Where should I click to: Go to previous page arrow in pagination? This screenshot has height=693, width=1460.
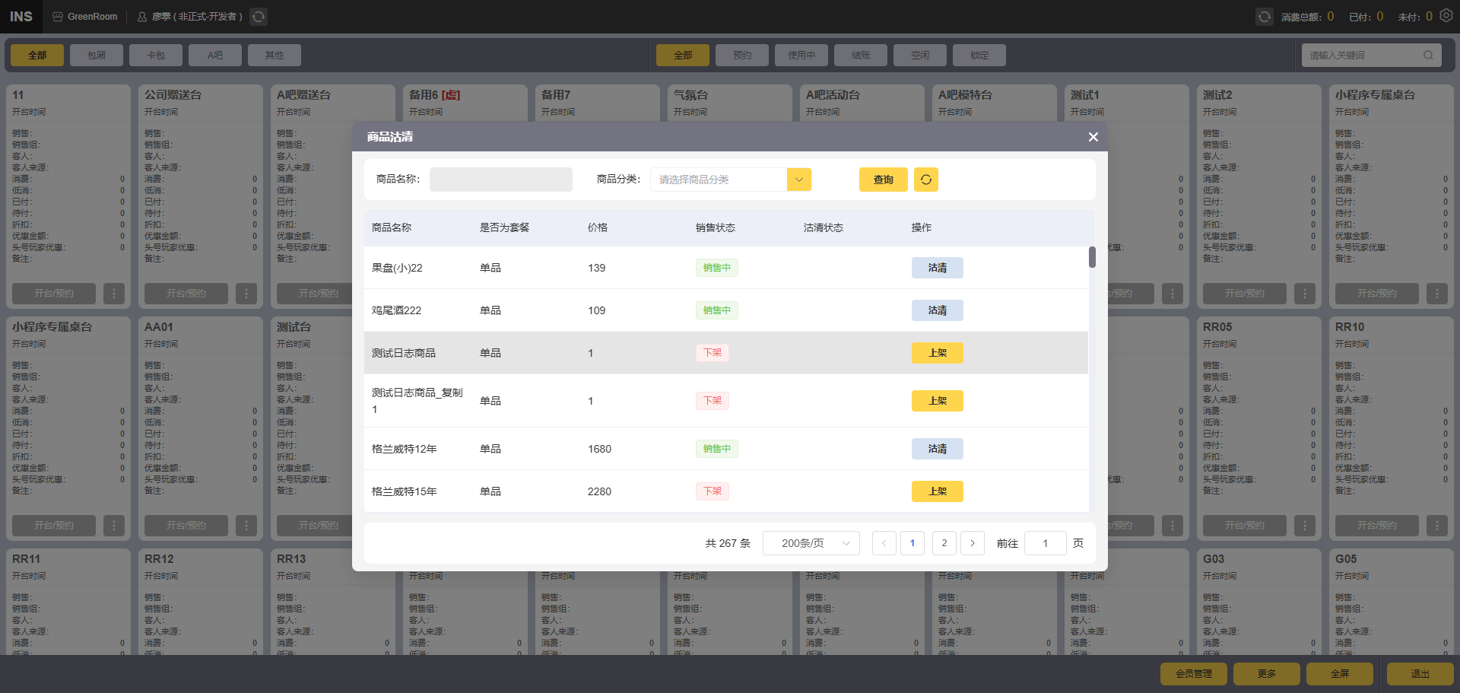coord(884,543)
